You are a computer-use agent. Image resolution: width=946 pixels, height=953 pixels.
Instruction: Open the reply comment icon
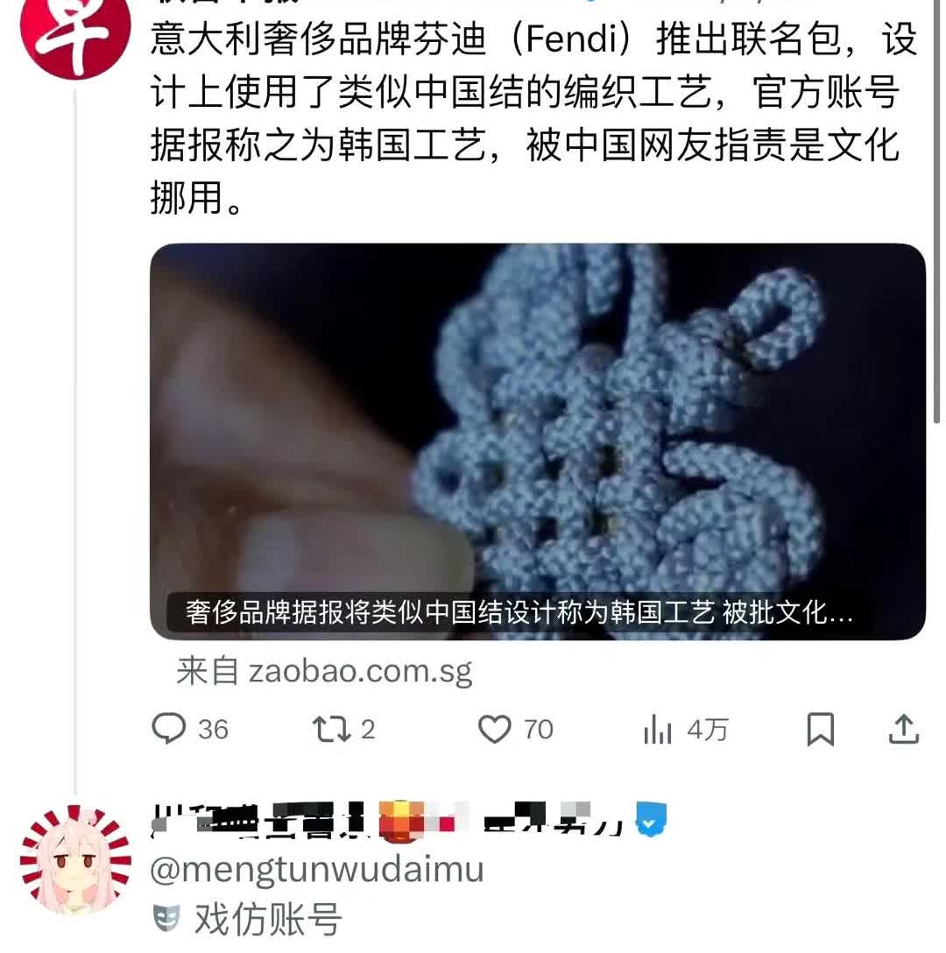click(x=168, y=728)
